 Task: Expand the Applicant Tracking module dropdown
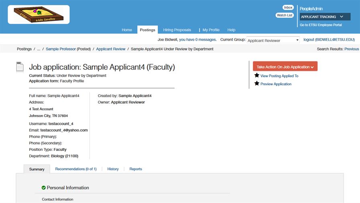point(325,17)
